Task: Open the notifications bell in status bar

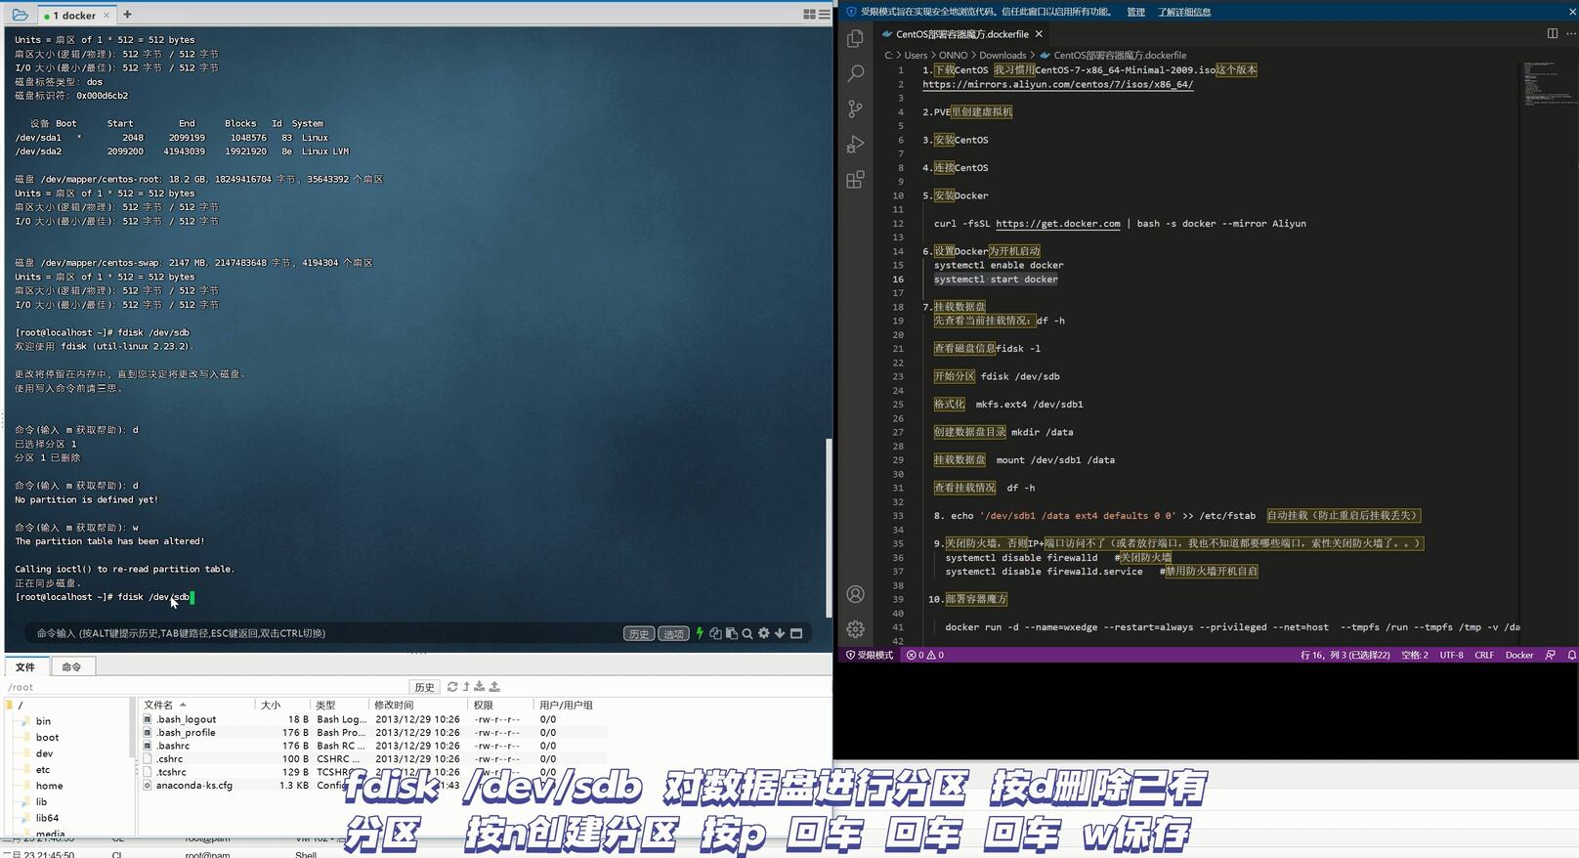Action: pyautogui.click(x=1571, y=655)
